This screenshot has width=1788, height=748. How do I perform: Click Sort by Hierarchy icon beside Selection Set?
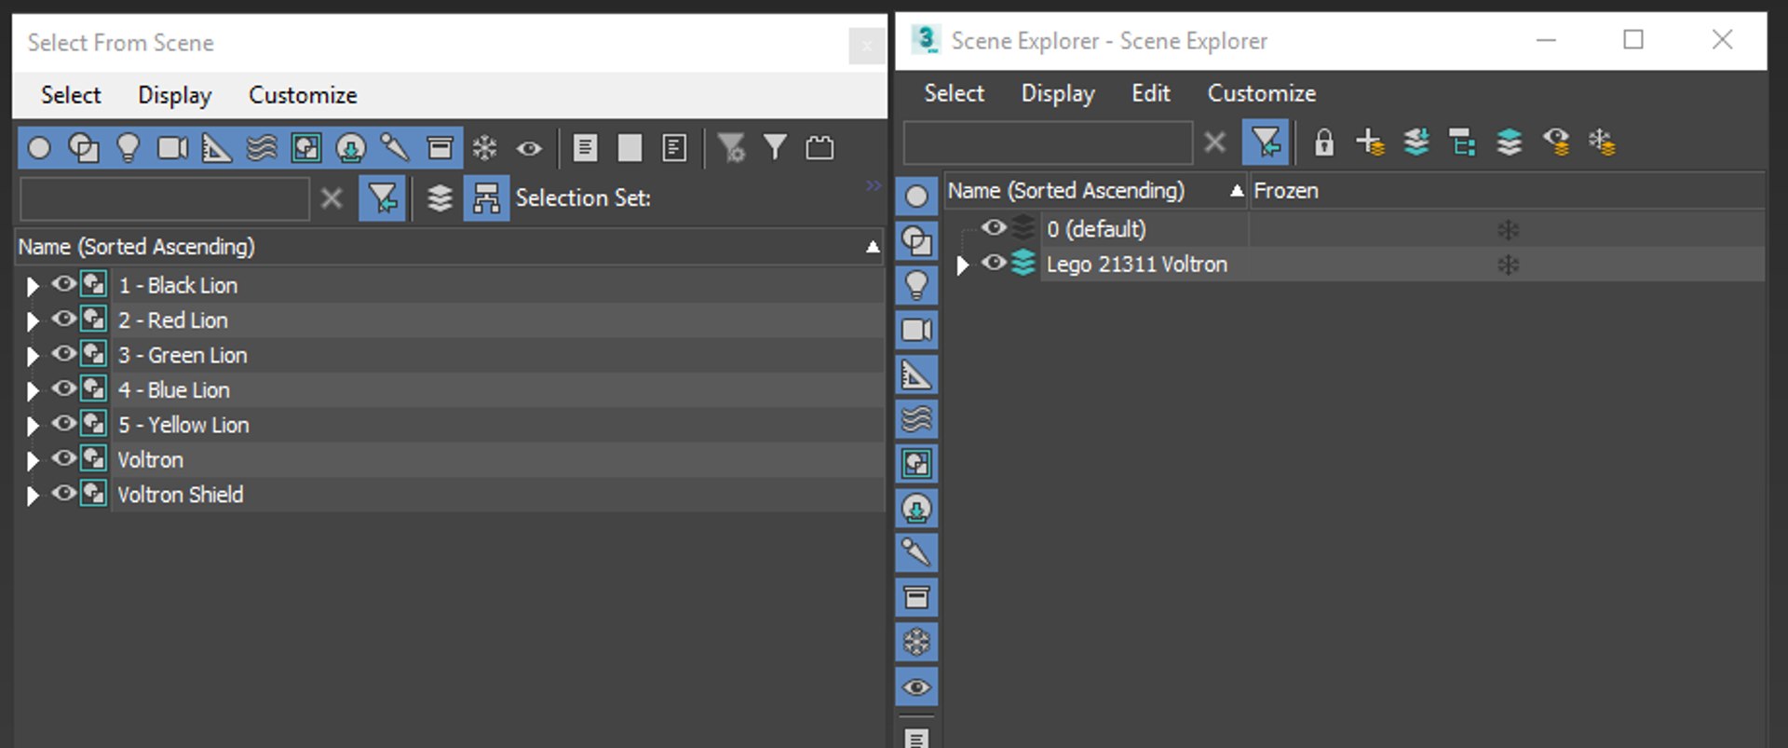(x=486, y=198)
